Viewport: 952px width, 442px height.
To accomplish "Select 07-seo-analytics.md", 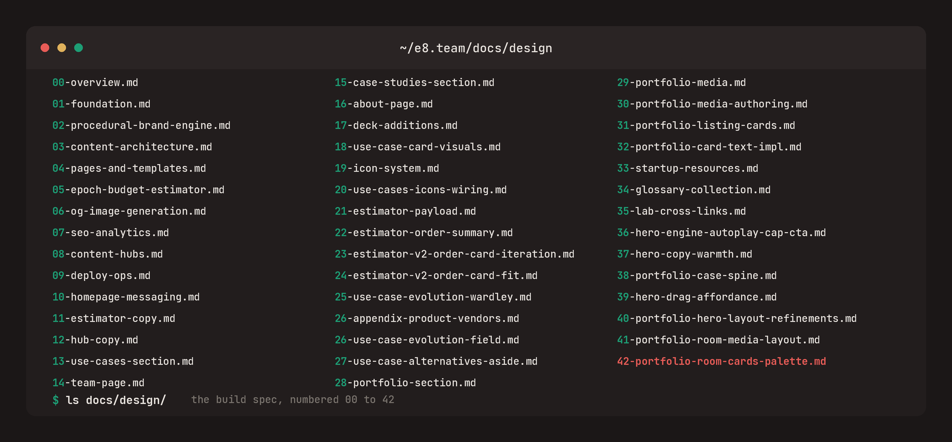I will 111,233.
